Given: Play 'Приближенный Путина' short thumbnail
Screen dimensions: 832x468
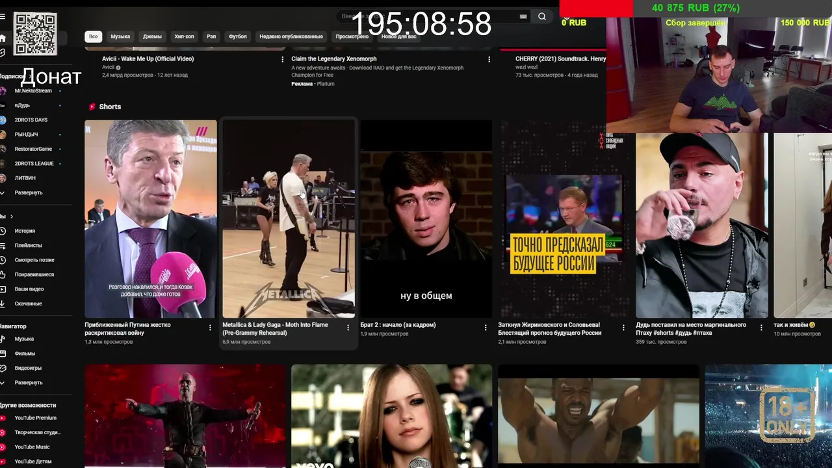Looking at the screenshot, I should tap(151, 218).
